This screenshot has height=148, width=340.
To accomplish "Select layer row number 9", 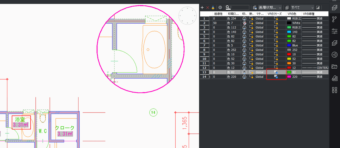I will coord(204,54).
